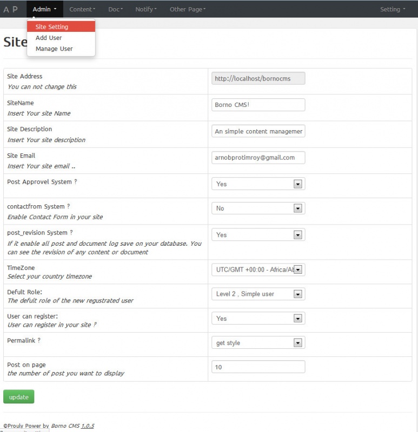418x432 pixels.
Task: Open the TimeZone selection dropdown
Action: (258, 269)
